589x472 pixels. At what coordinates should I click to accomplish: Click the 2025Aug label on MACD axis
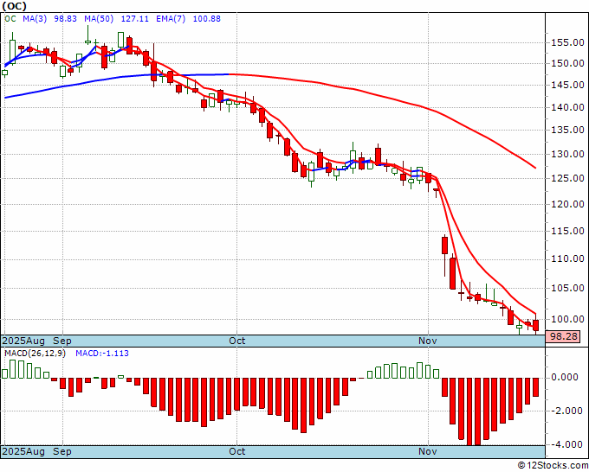(x=23, y=451)
